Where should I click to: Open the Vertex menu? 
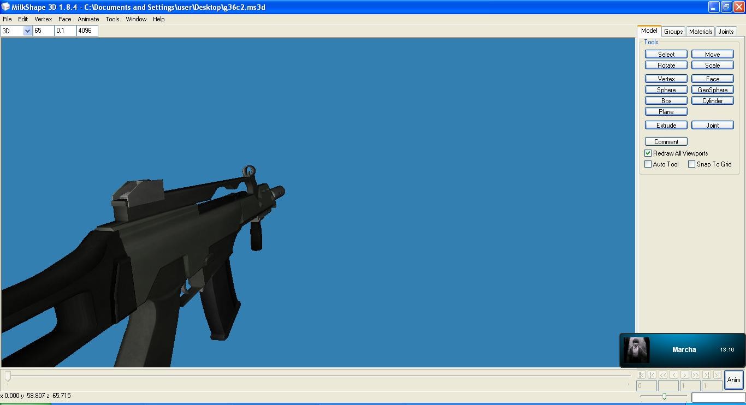coord(43,19)
